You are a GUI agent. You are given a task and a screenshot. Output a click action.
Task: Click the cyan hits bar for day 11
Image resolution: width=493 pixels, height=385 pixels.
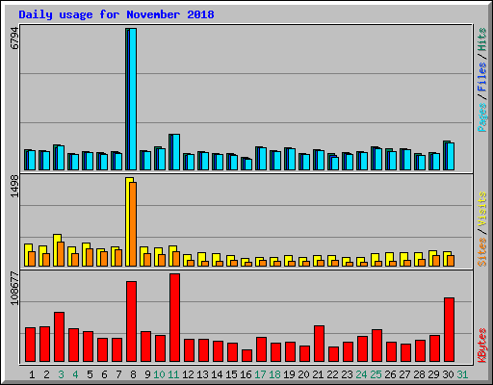(x=176, y=152)
